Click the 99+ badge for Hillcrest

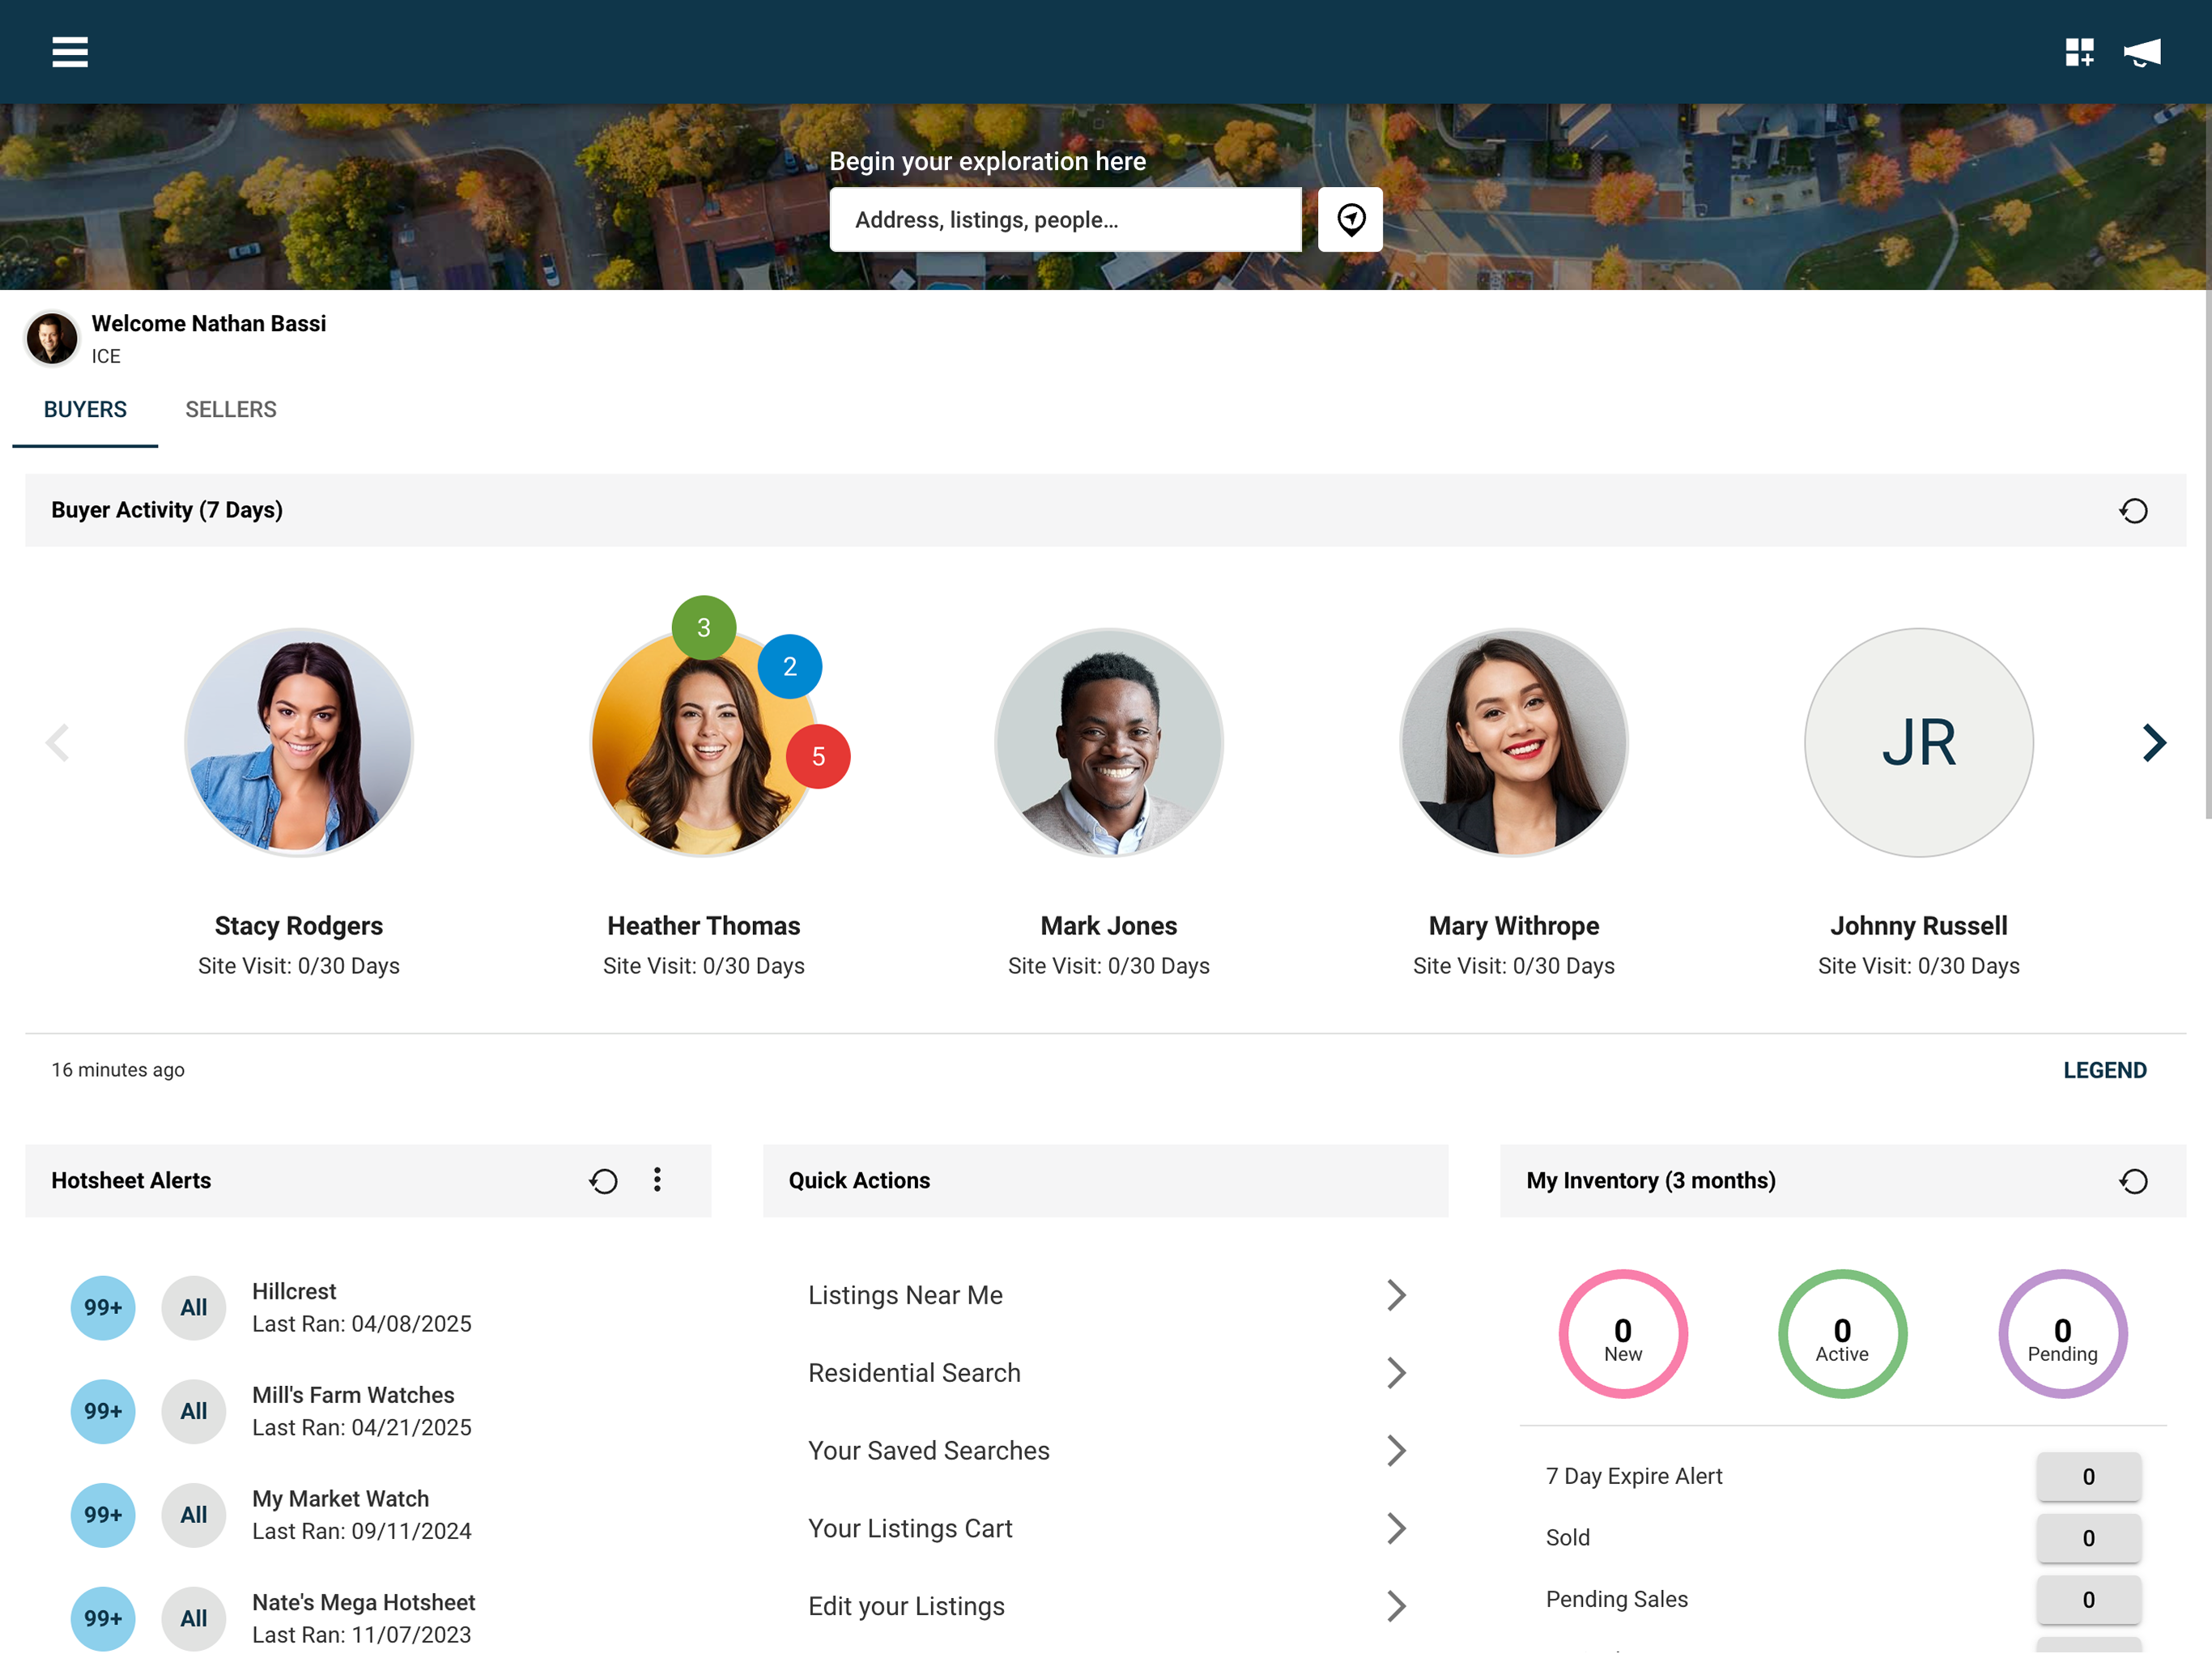coord(103,1308)
